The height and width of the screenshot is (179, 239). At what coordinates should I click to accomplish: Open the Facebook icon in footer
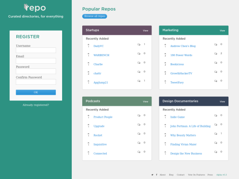[x=157, y=175]
